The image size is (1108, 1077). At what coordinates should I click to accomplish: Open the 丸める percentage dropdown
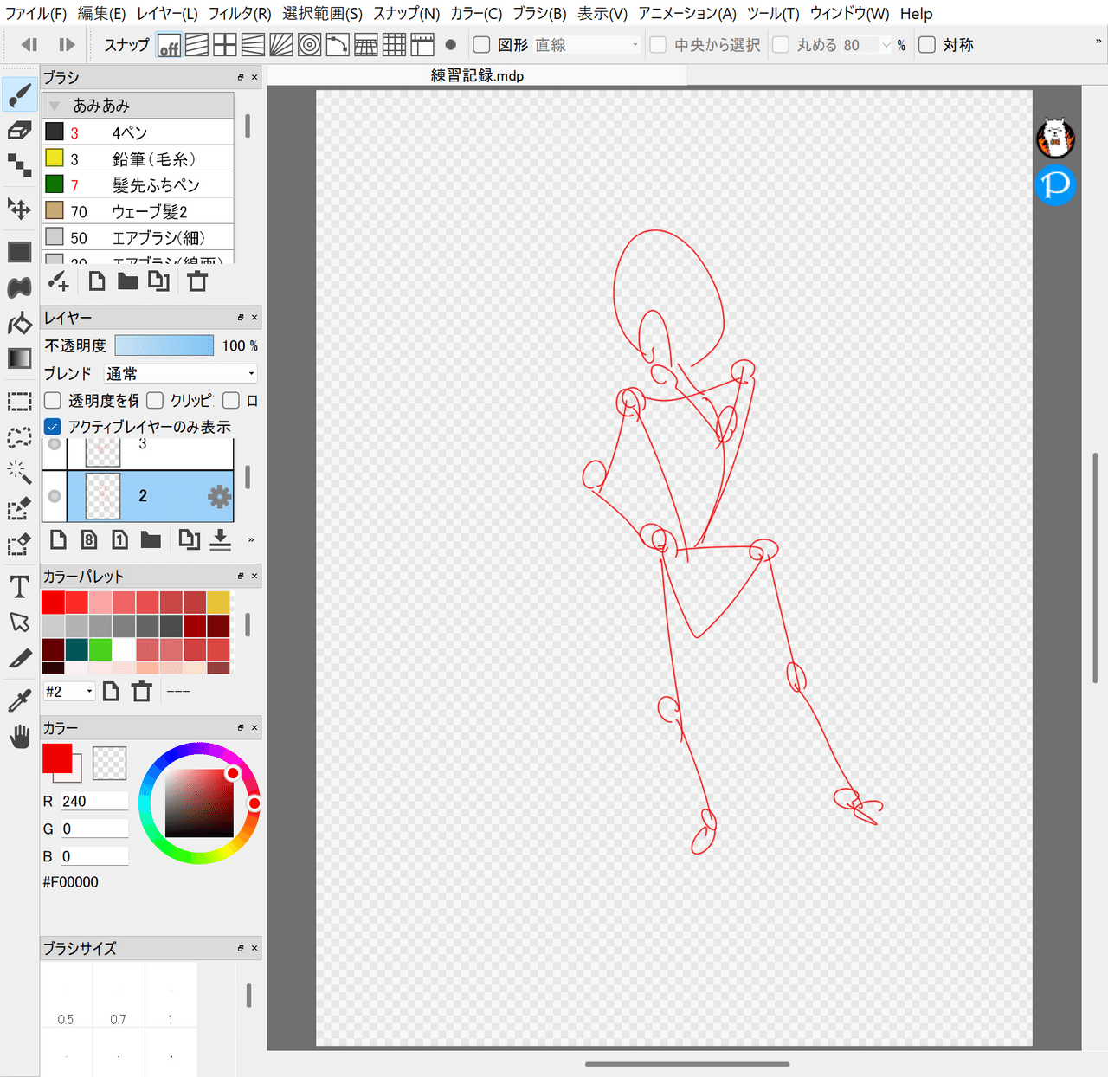coord(886,45)
